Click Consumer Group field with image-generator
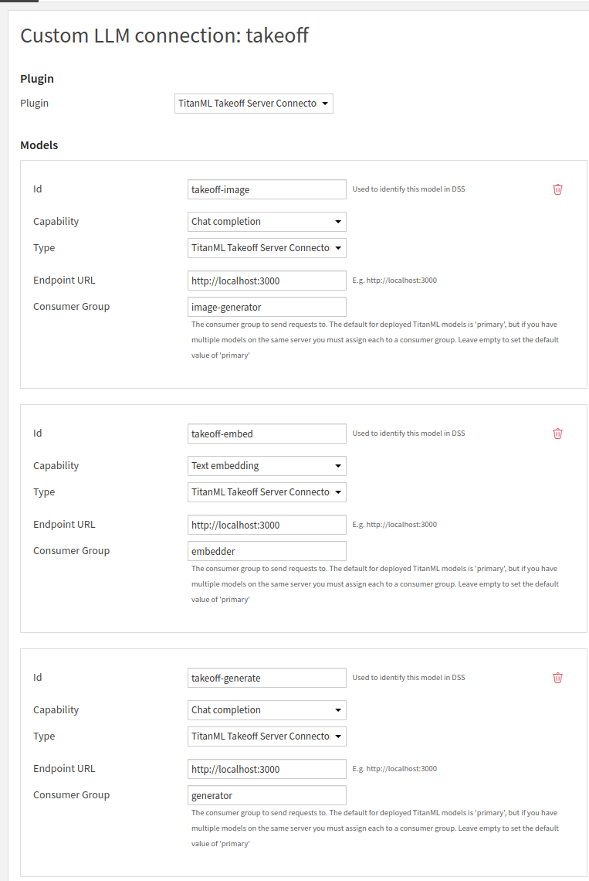Screen dimensions: 589x881 coord(266,307)
